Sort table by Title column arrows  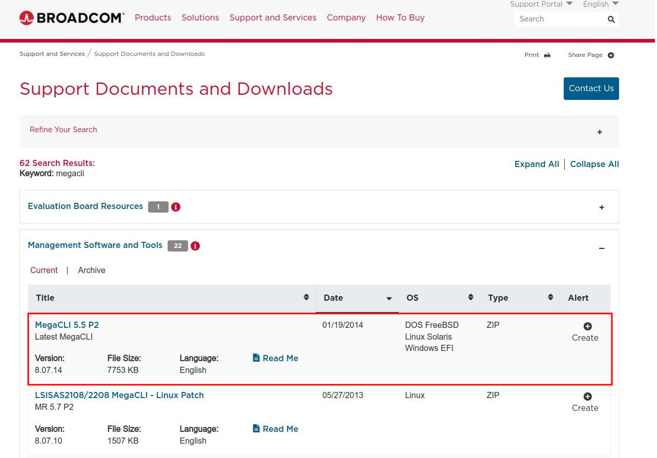pos(306,297)
